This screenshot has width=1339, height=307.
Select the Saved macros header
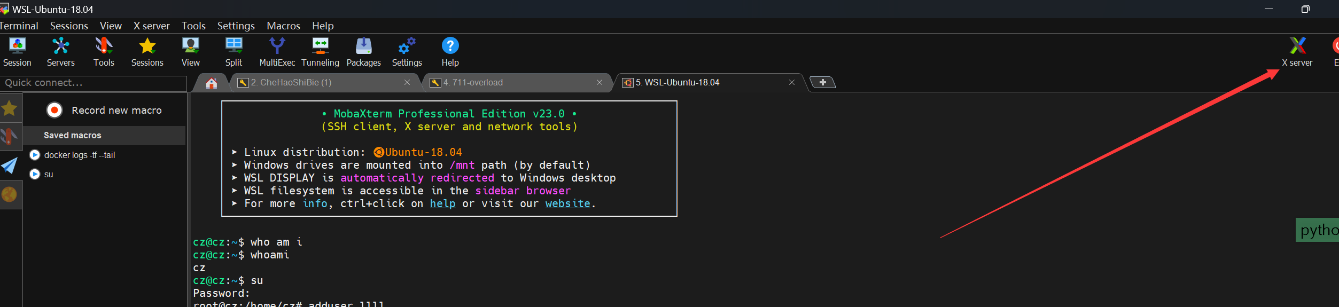[x=104, y=135]
